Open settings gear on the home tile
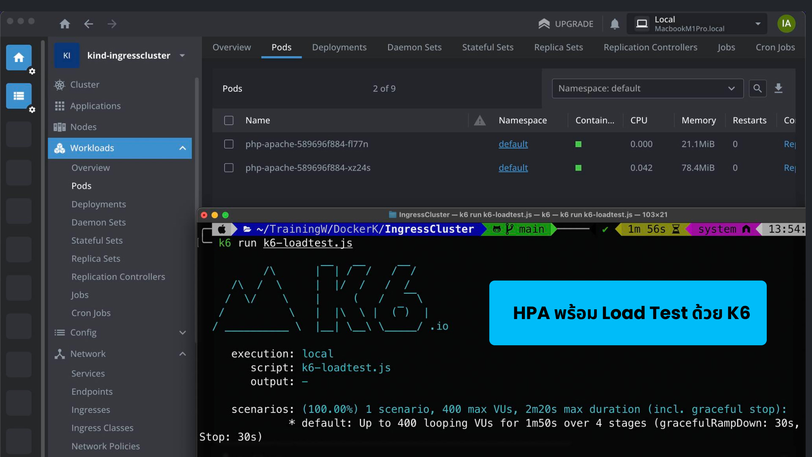The image size is (812, 457). [32, 71]
